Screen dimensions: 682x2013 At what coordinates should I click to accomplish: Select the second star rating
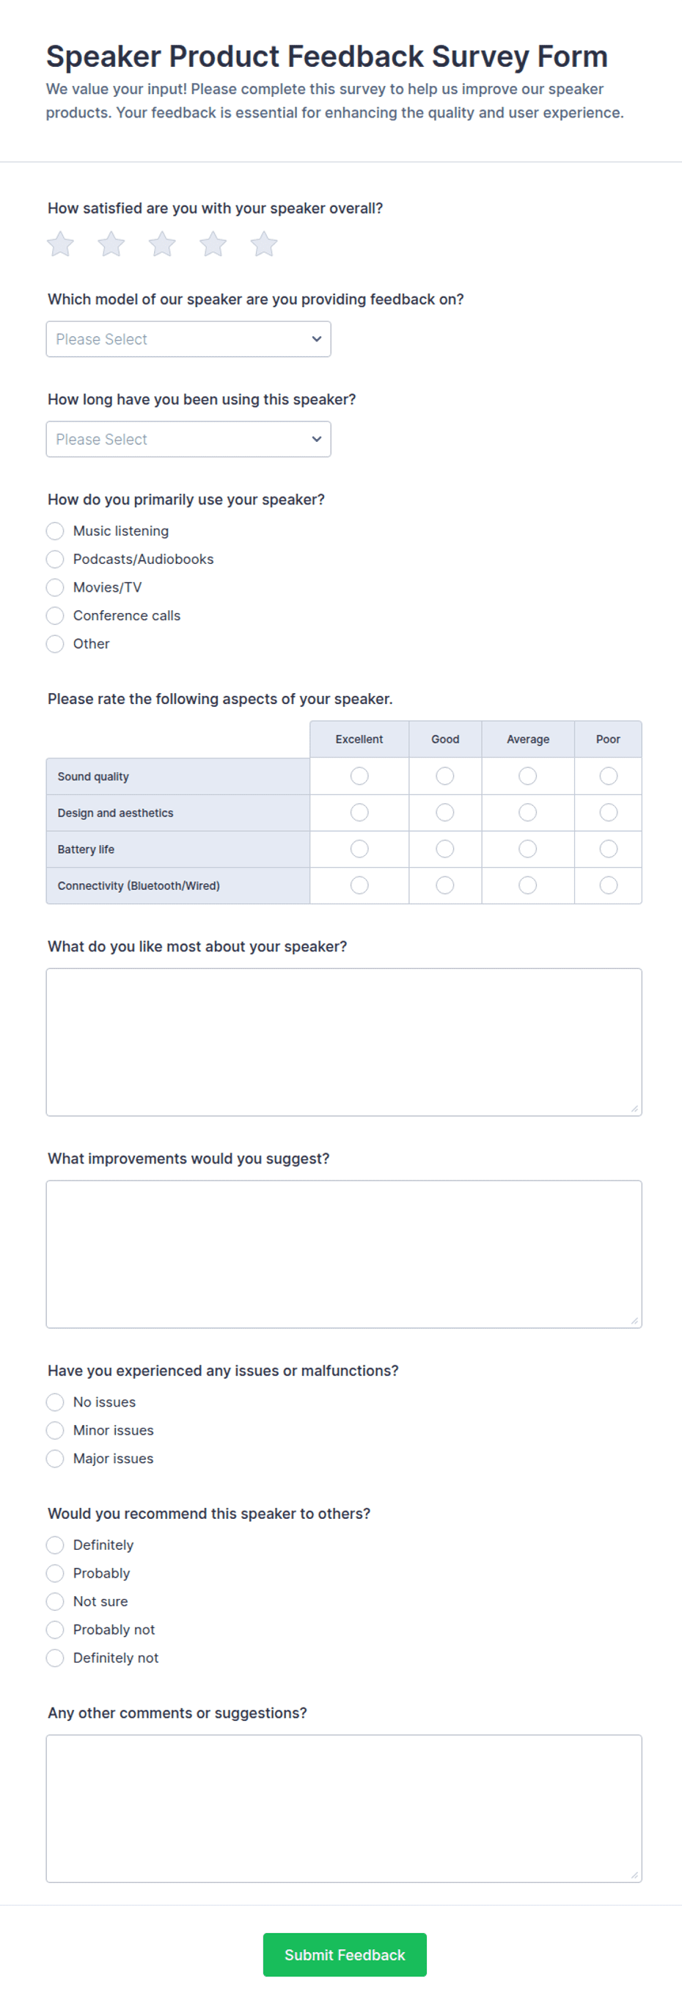[x=111, y=244]
